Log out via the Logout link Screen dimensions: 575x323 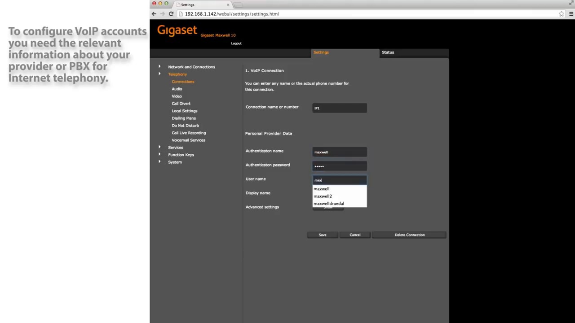click(236, 44)
